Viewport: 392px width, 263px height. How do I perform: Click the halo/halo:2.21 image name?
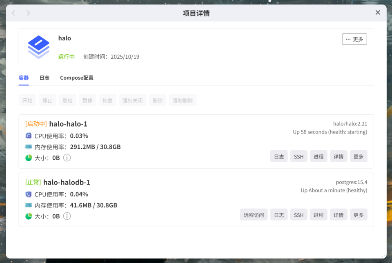(x=350, y=124)
